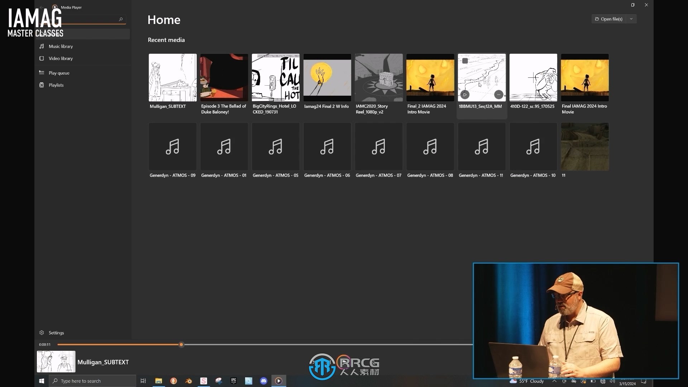Open Episode 3 The Ballad of Duke Baloney
The image size is (688, 387).
click(x=224, y=77)
